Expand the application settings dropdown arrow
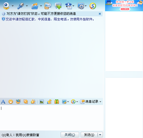The image size is (143, 138). pos(86,6)
